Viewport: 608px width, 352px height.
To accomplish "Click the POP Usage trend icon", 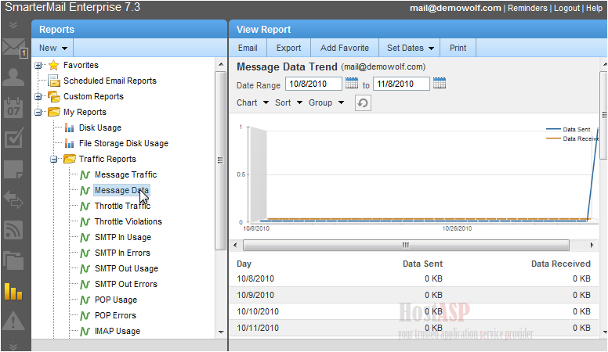I will pyautogui.click(x=85, y=300).
